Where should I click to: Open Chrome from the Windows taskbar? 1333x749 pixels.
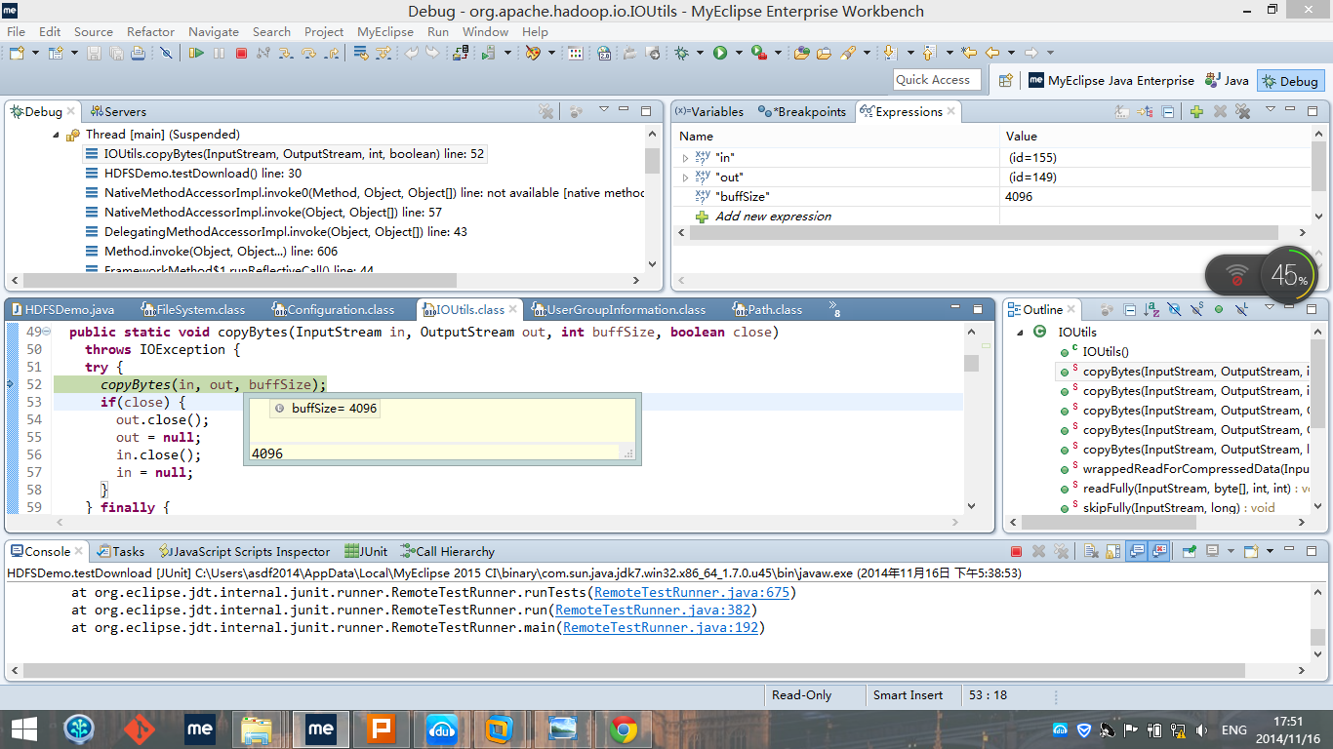coord(624,729)
